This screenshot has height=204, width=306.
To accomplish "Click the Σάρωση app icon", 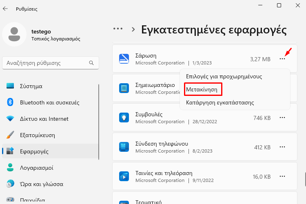I will click(124, 59).
